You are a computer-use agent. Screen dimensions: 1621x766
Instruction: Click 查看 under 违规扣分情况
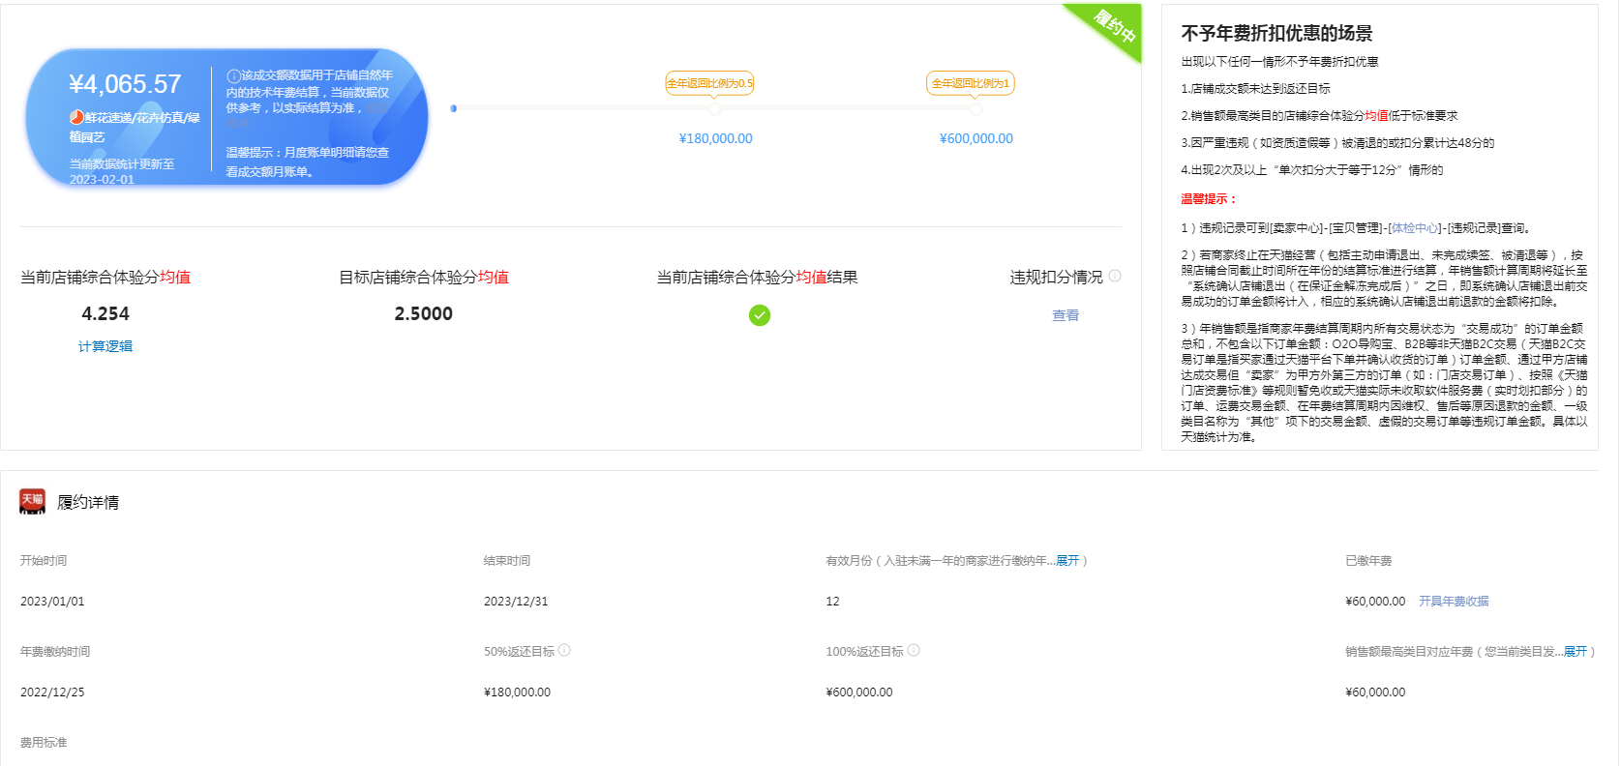coord(1066,315)
